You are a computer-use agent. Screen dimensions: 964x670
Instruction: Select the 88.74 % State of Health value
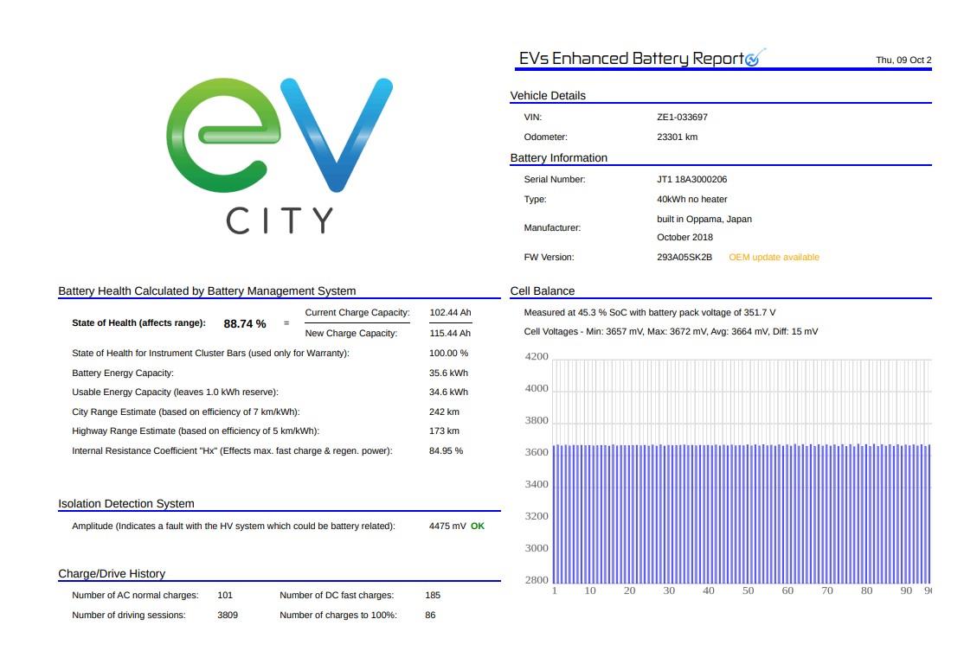245,324
